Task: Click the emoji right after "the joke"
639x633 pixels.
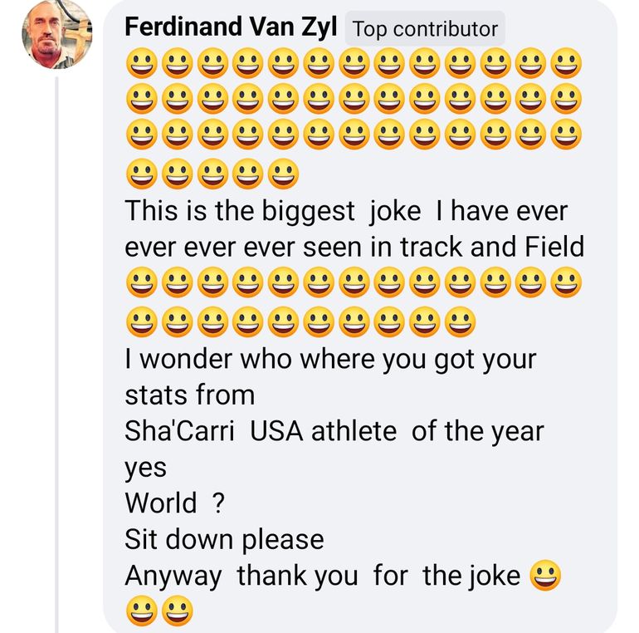Action: click(x=544, y=576)
